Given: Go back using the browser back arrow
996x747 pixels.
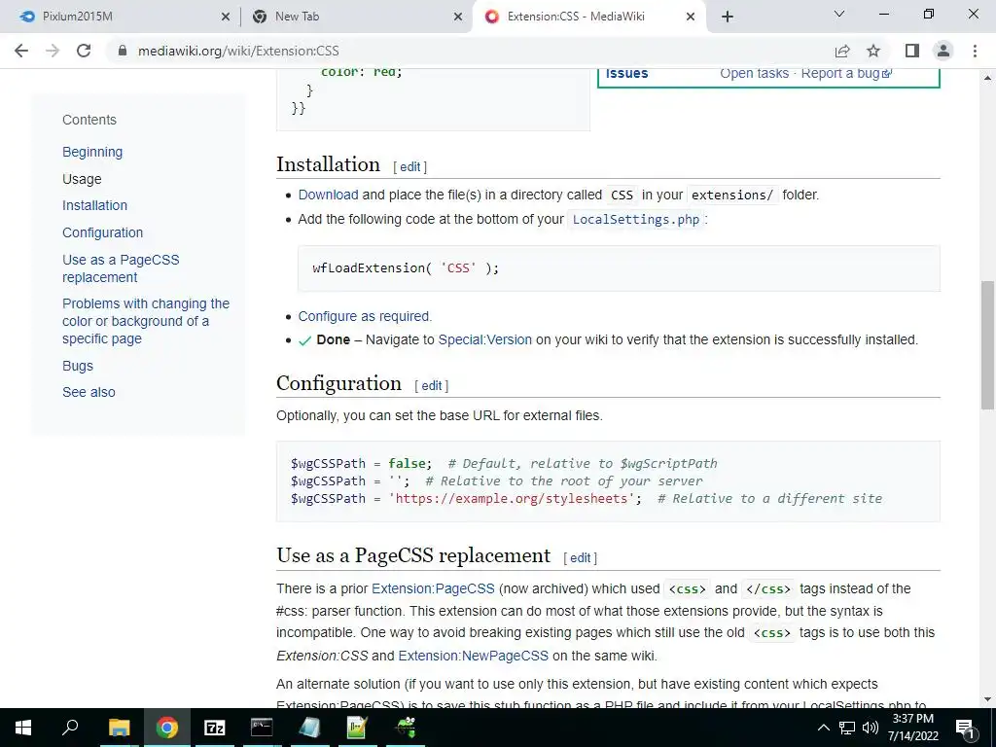Looking at the screenshot, I should (x=21, y=51).
